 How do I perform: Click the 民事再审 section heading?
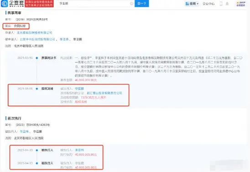pyautogui.click(x=14, y=13)
